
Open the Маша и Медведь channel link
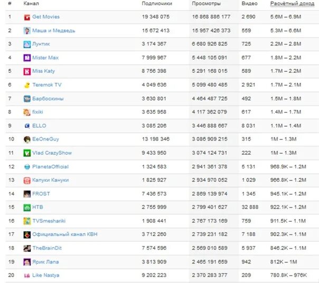click(x=54, y=31)
